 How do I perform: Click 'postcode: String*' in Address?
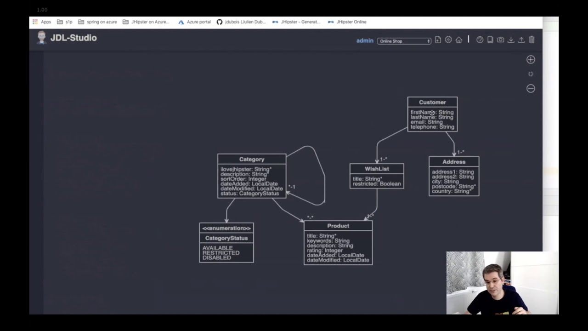click(x=454, y=186)
